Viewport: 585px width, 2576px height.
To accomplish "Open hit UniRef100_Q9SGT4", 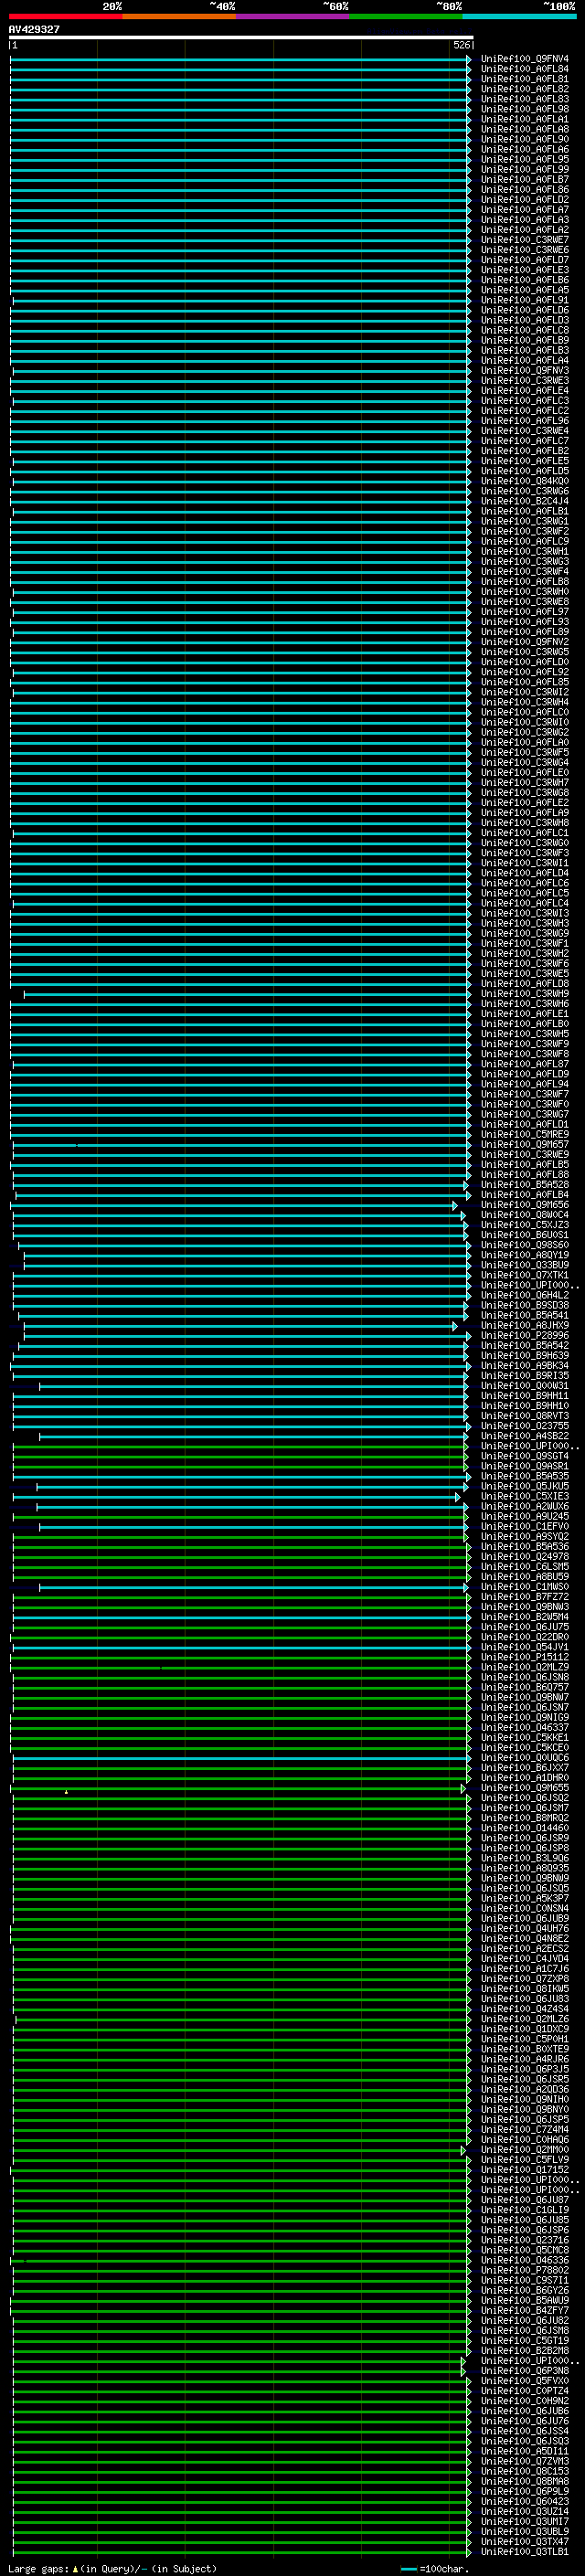I will click(x=525, y=1456).
